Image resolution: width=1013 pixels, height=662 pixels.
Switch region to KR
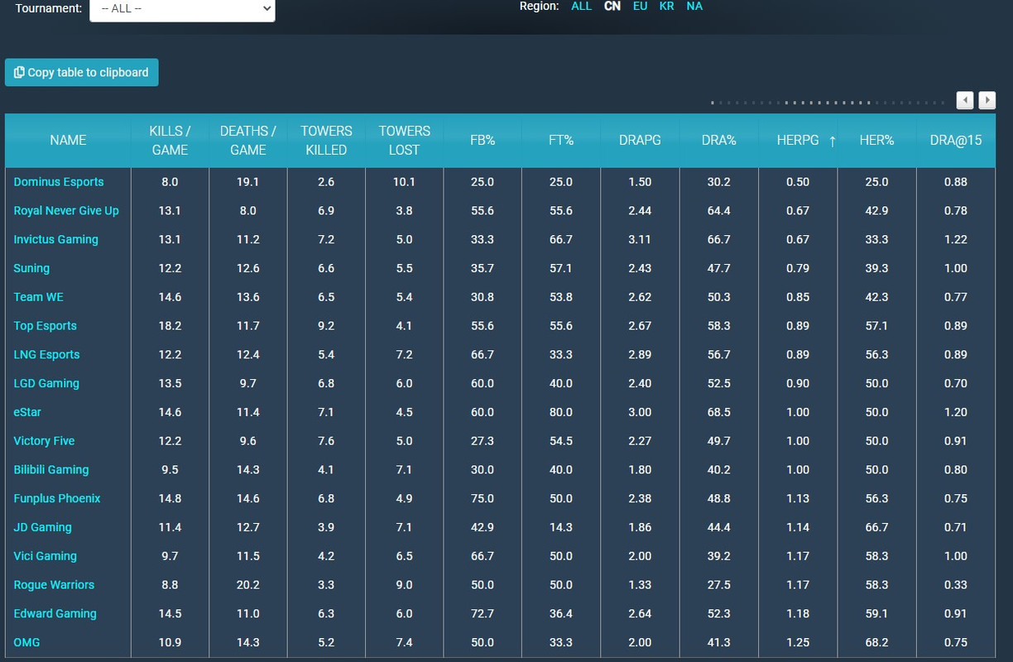point(666,6)
